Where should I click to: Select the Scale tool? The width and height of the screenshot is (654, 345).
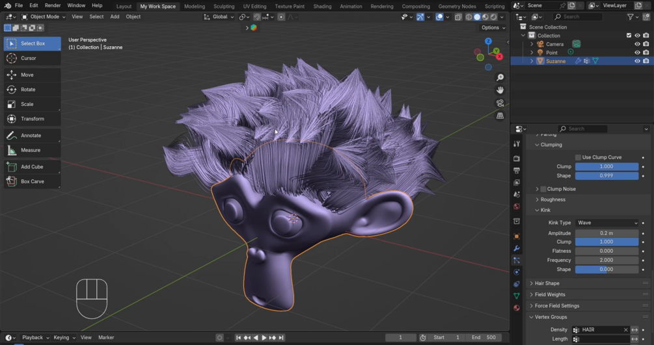32,104
